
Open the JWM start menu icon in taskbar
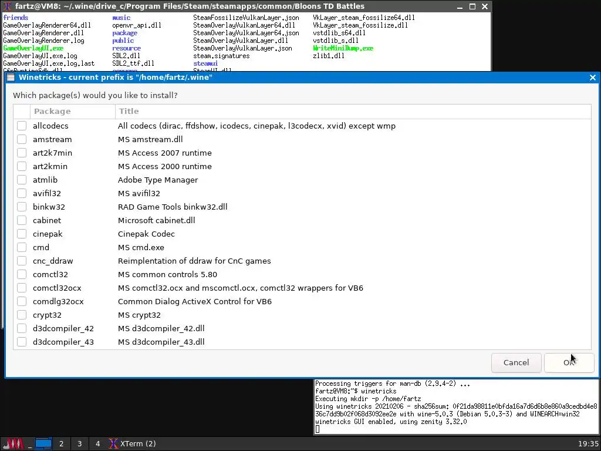(x=13, y=444)
